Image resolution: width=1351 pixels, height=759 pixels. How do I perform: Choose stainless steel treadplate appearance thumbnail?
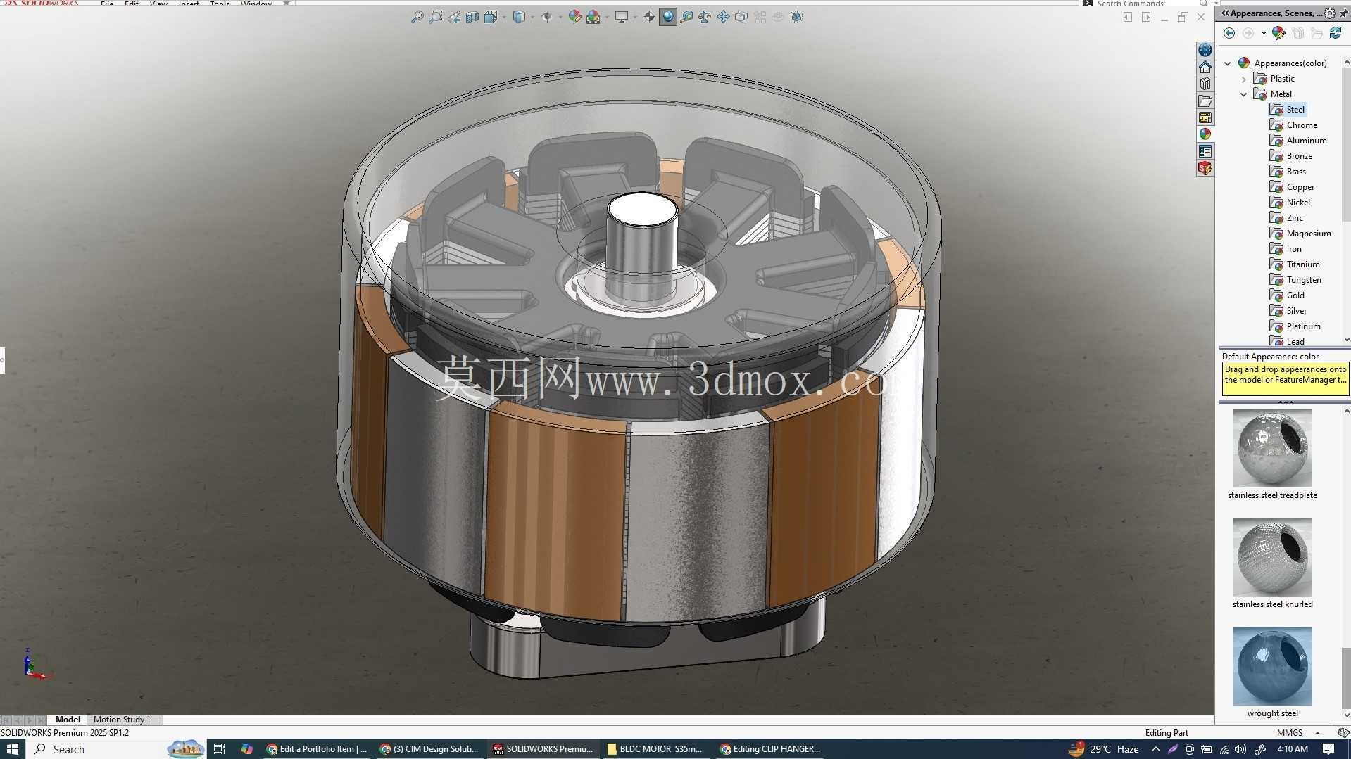pos(1272,448)
